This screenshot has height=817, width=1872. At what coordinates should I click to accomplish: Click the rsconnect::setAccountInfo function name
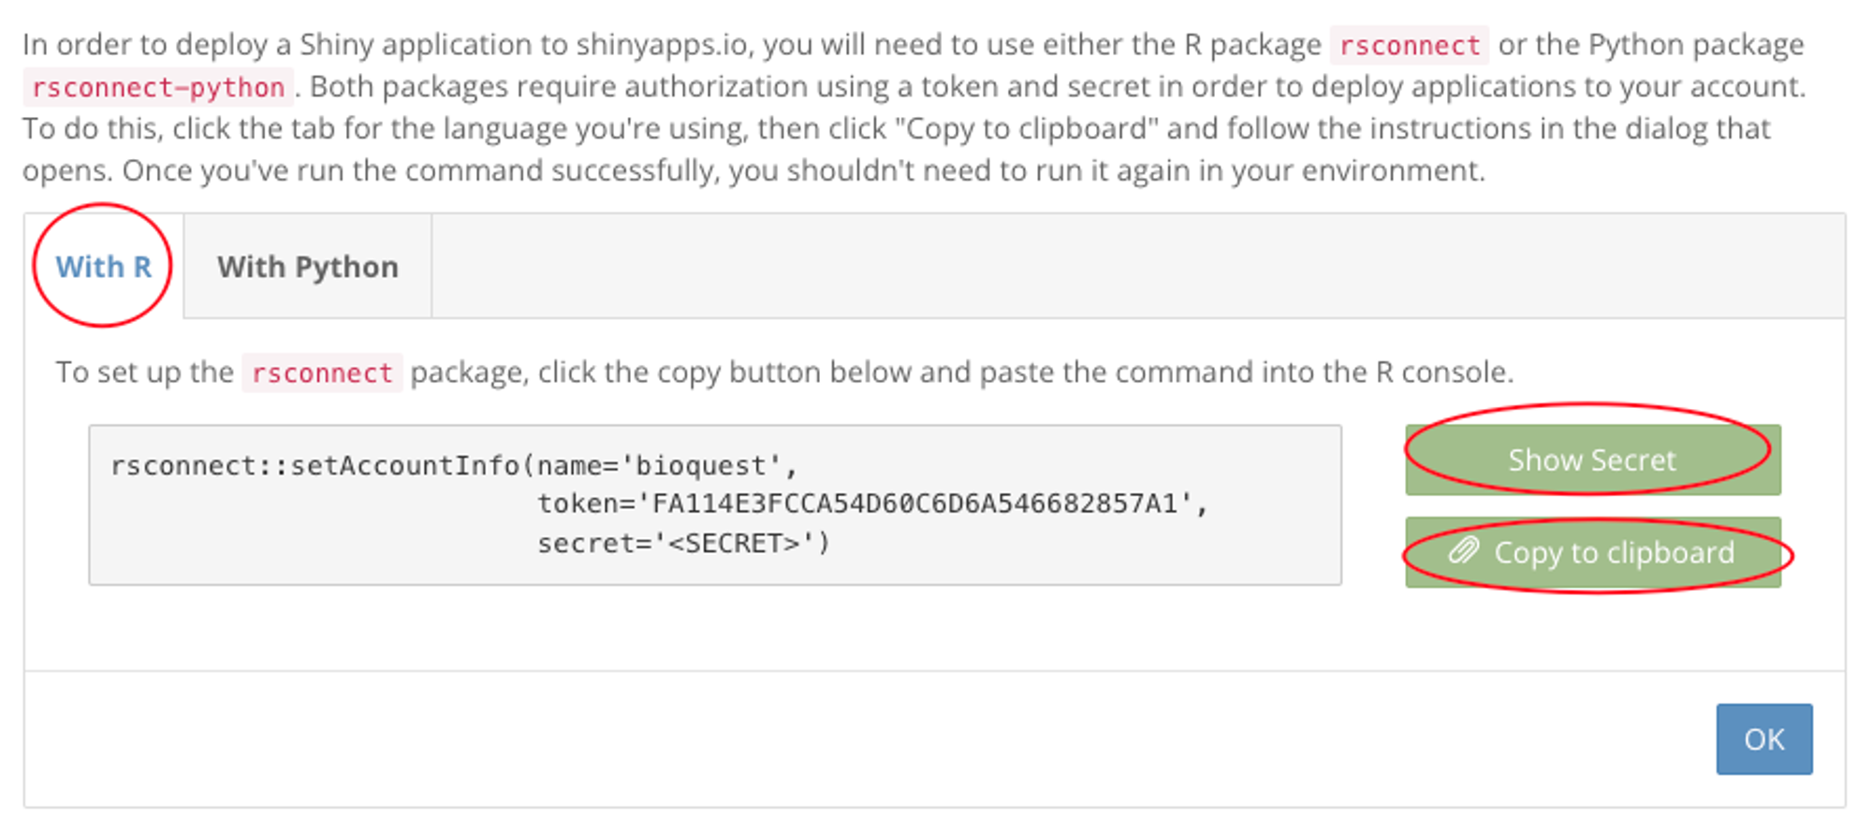pos(314,465)
